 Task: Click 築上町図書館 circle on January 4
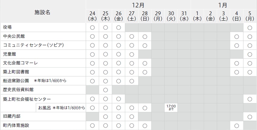(237, 72)
